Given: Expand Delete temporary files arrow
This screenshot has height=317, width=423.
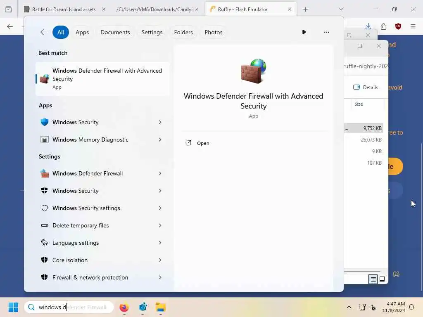Looking at the screenshot, I should [160, 225].
